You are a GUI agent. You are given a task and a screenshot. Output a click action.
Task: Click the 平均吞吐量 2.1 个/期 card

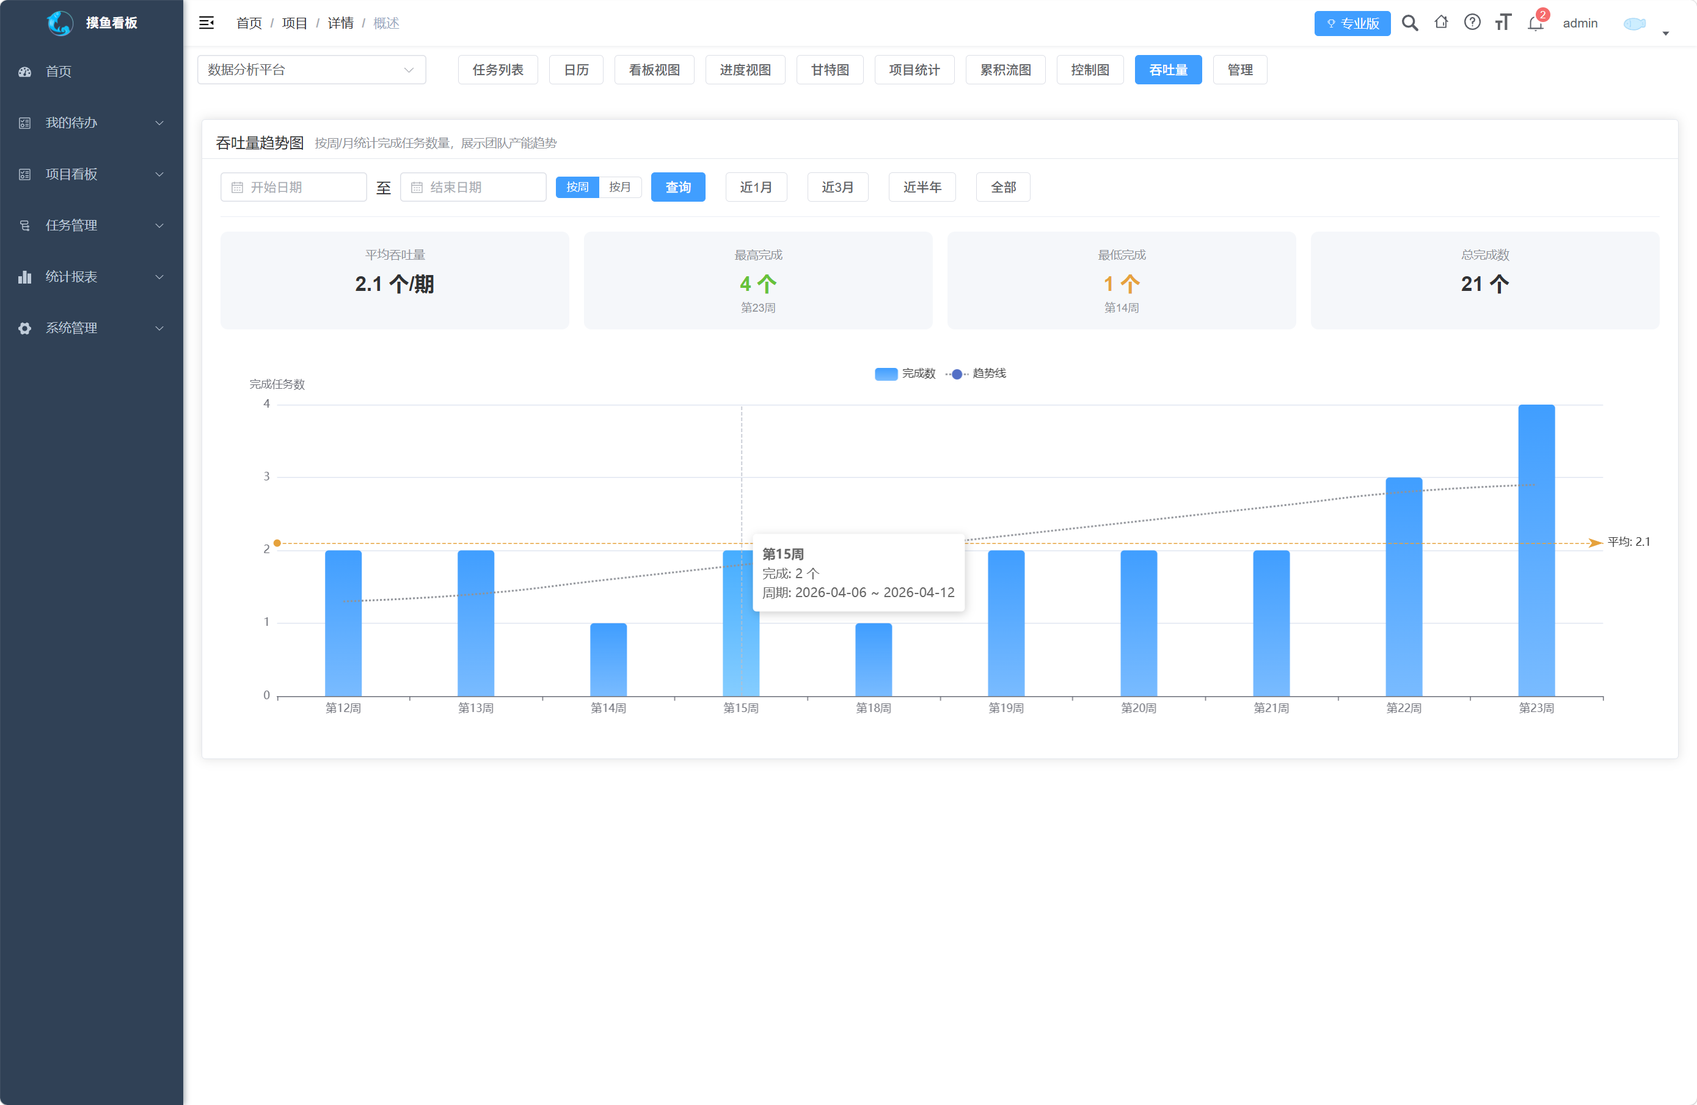[394, 281]
